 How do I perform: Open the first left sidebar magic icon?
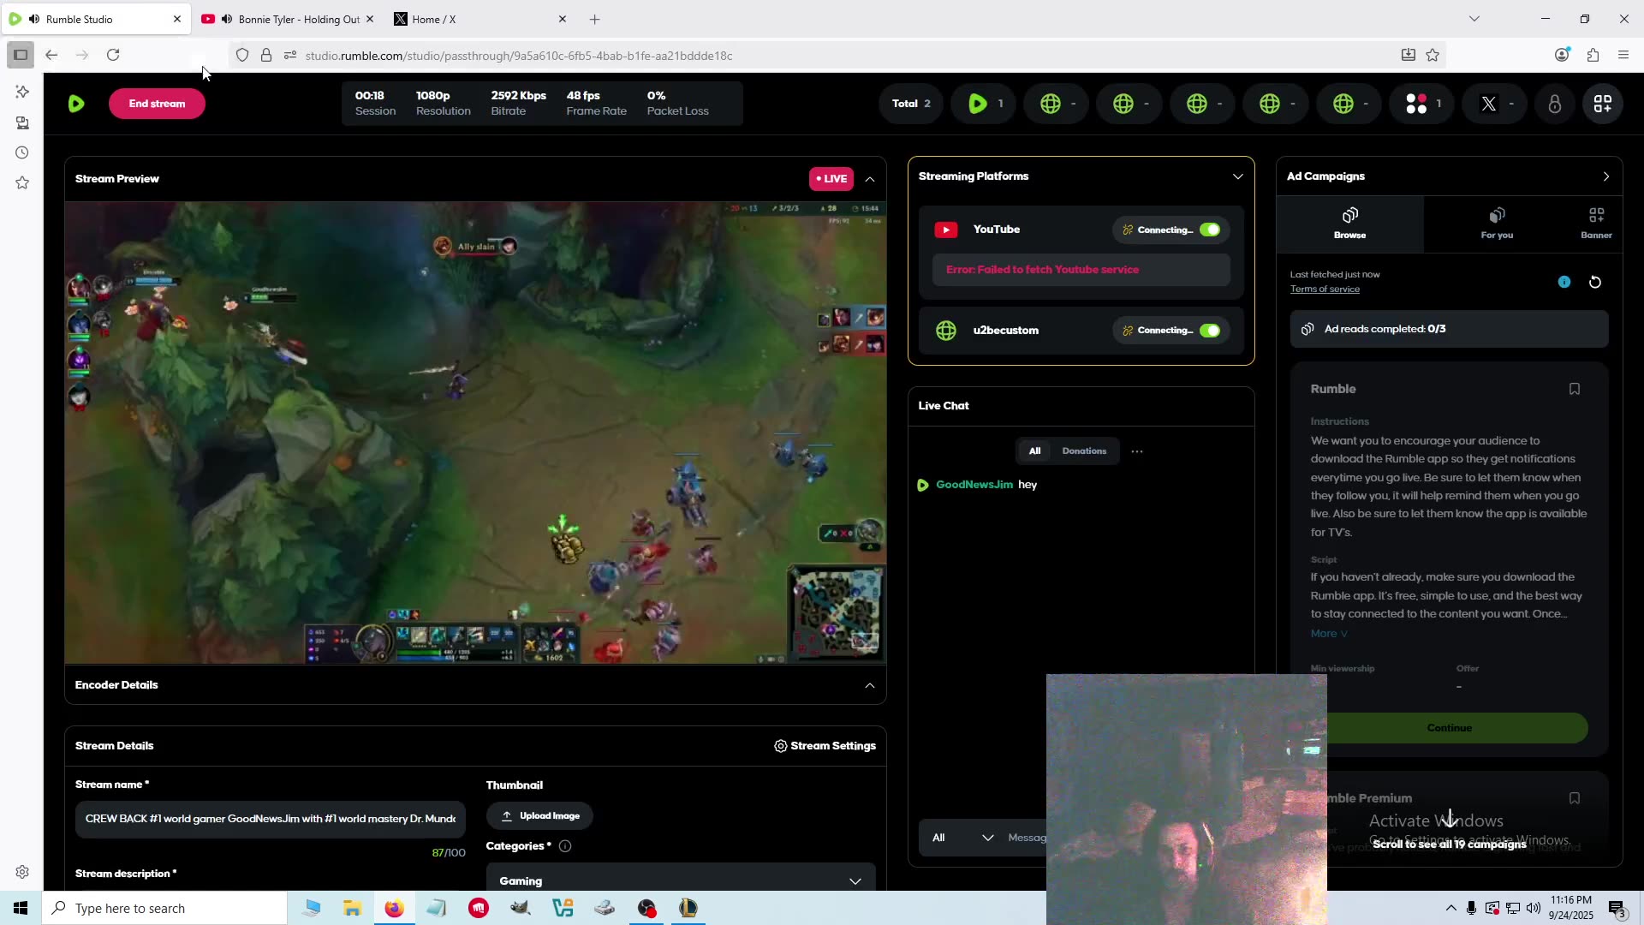pyautogui.click(x=22, y=92)
